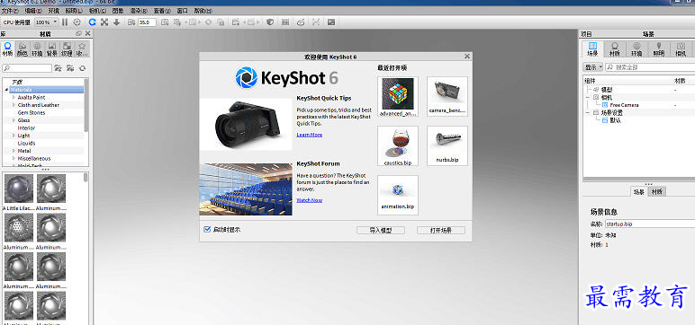The image size is (695, 325).
Task: Switch to 材质 tab in project panel
Action: [x=615, y=49]
